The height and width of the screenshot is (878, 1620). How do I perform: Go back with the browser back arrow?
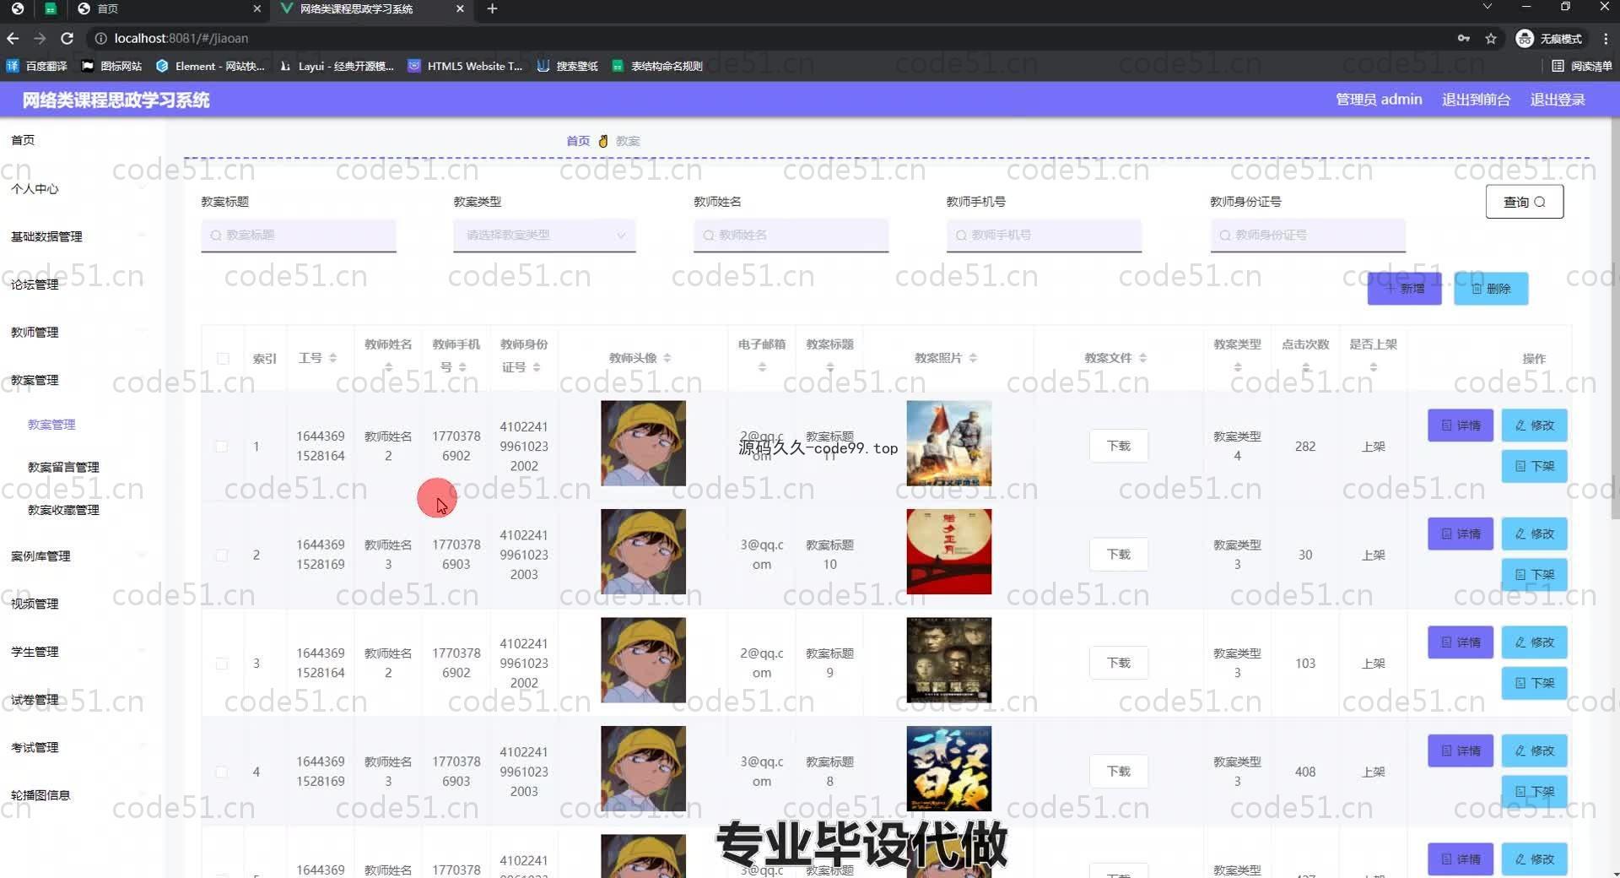coord(13,38)
